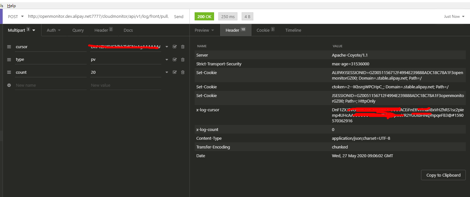Click the 200 OK status badge
The height and width of the screenshot is (197, 470).
pyautogui.click(x=204, y=16)
